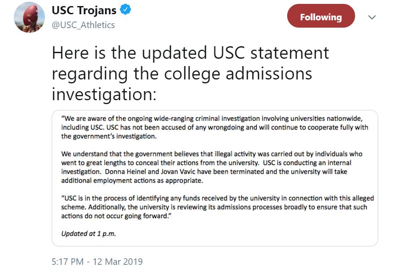The image size is (394, 273).
Task: Click the blue verified badge
Action: (x=125, y=10)
